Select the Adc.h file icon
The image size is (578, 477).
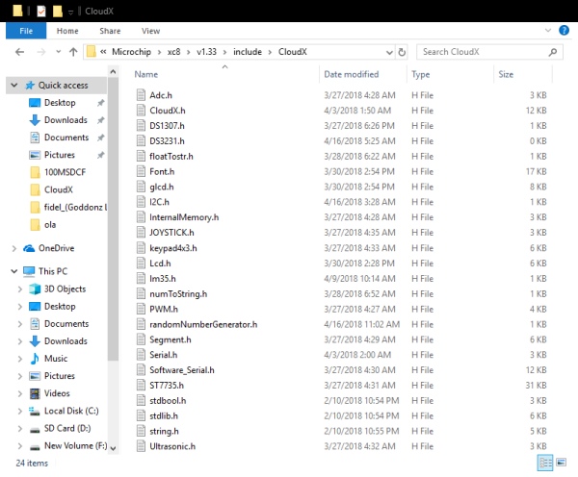coord(141,95)
